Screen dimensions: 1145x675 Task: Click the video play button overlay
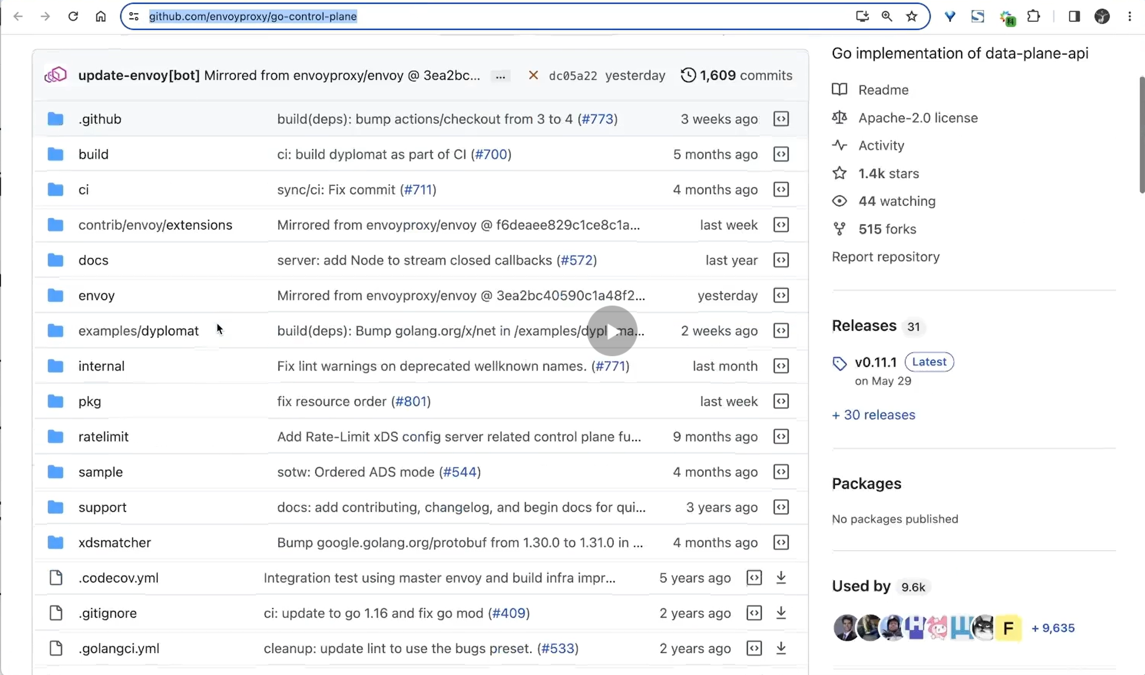pos(612,331)
